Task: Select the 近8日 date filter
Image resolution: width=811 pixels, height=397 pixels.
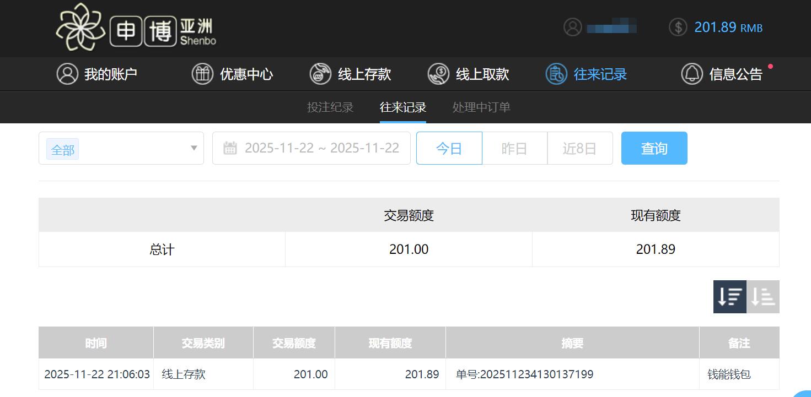Action: tap(580, 148)
